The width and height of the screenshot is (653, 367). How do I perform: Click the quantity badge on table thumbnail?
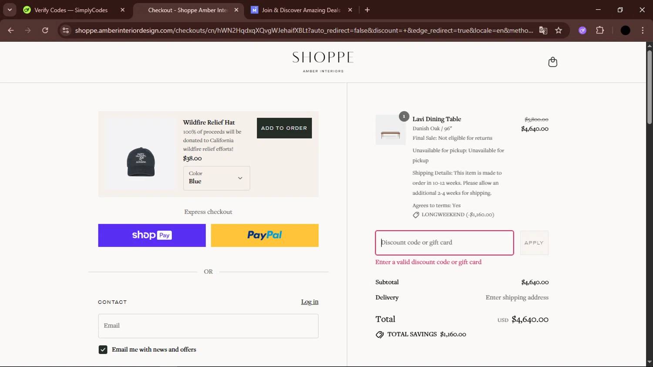click(404, 116)
